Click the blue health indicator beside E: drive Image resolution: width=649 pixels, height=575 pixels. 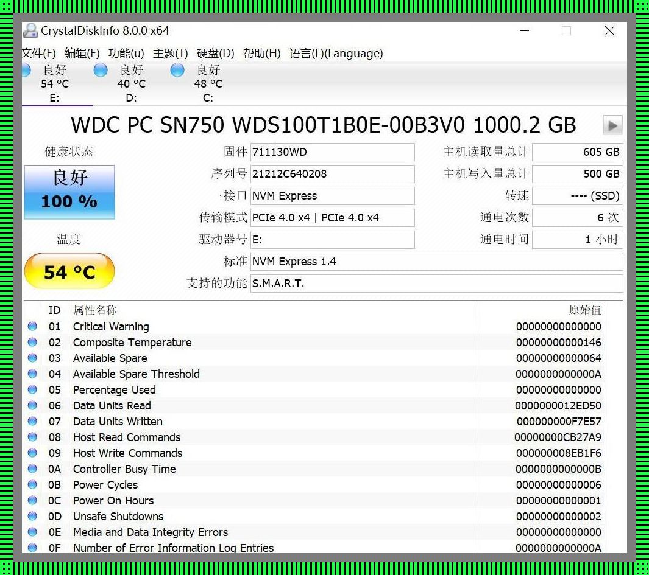26,70
